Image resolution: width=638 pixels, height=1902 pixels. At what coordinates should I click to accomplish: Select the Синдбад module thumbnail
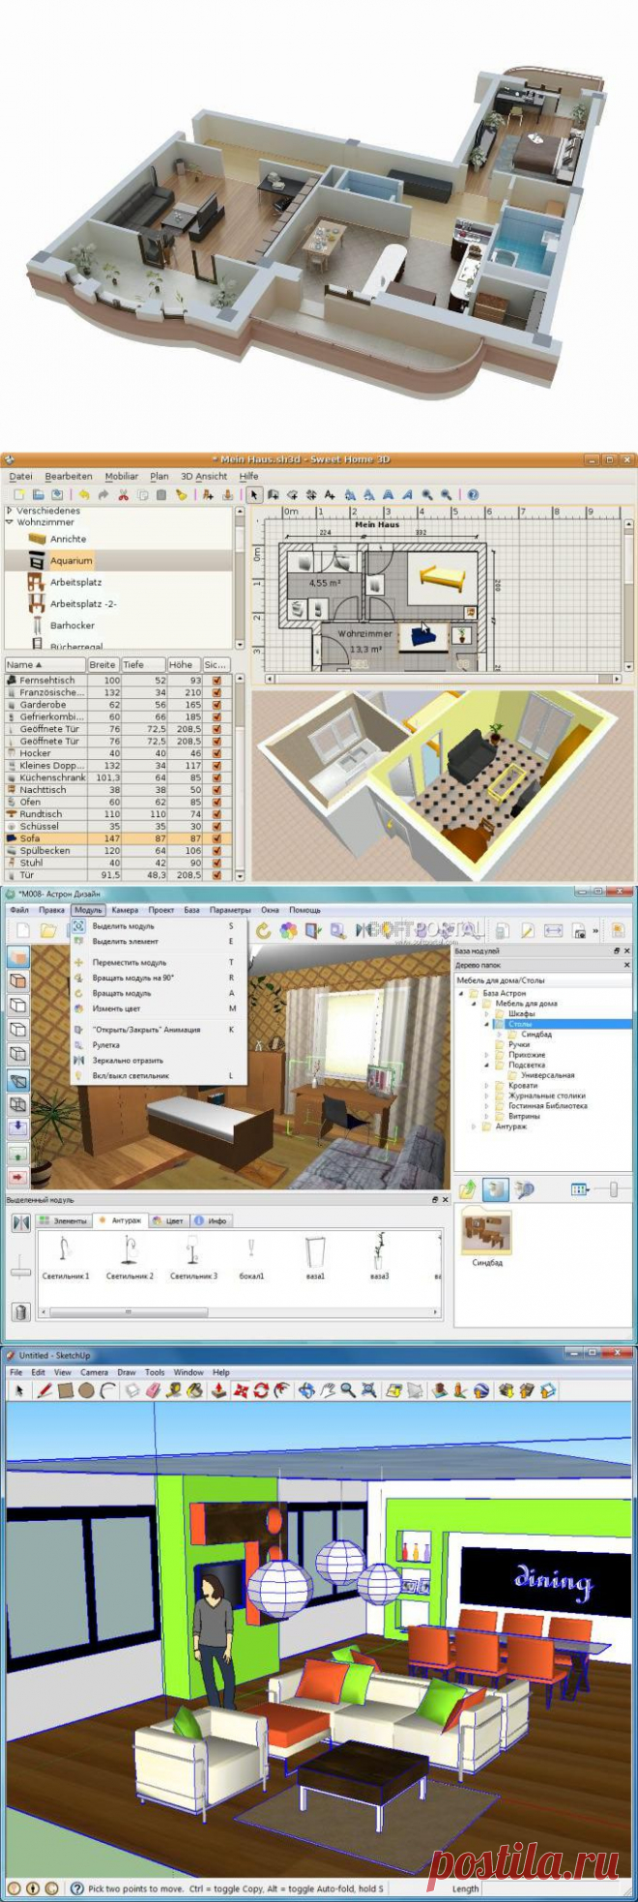click(x=487, y=1233)
